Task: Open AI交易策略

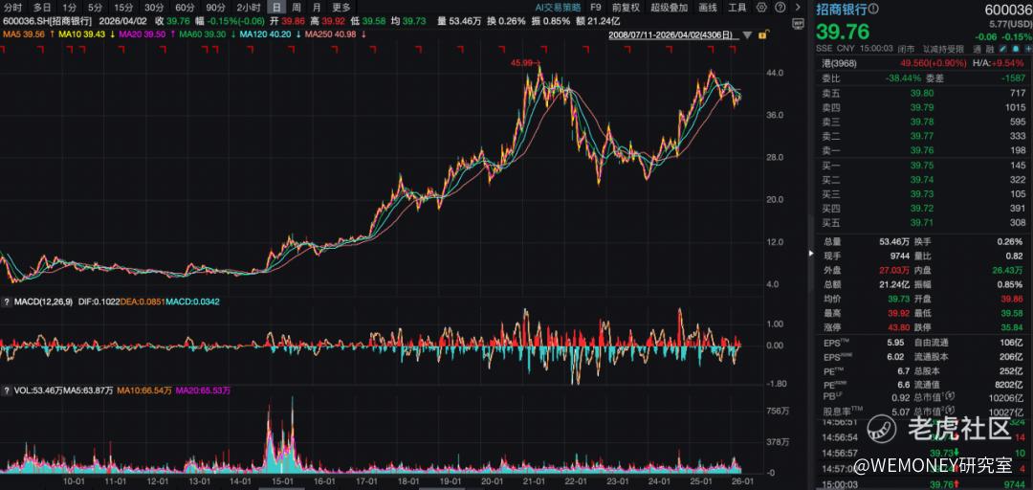Action: click(558, 8)
